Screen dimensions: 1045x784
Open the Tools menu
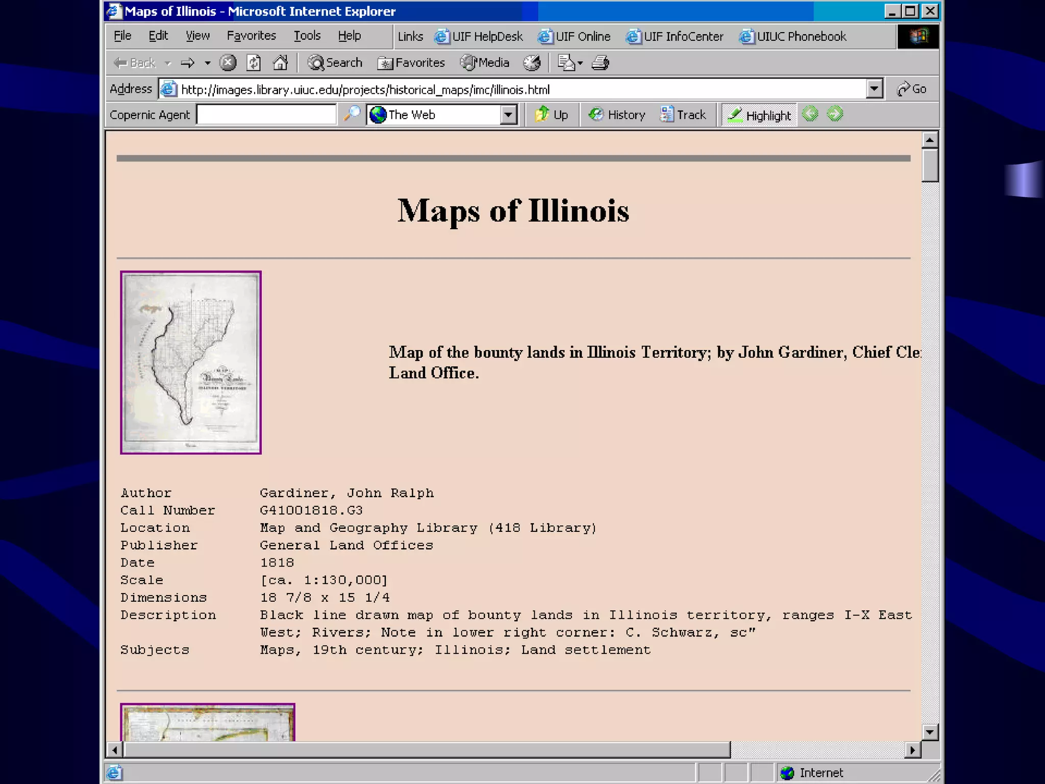tap(307, 36)
